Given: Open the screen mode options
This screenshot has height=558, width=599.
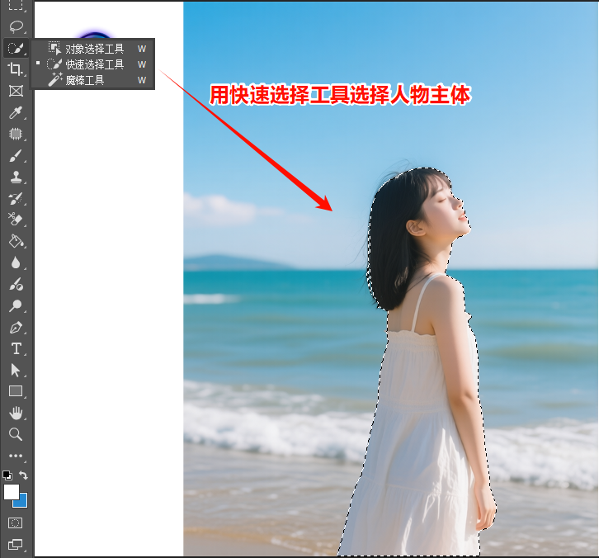Looking at the screenshot, I should pyautogui.click(x=15, y=544).
